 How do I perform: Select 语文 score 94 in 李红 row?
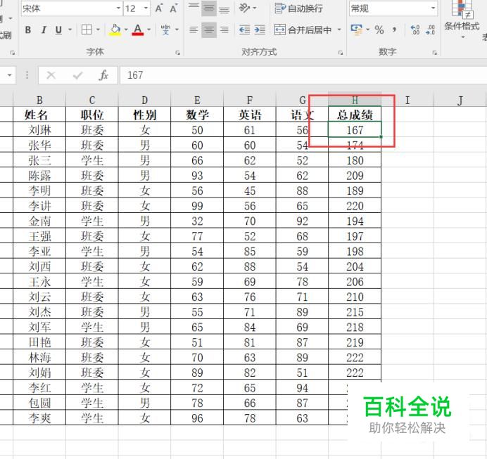[x=302, y=388]
